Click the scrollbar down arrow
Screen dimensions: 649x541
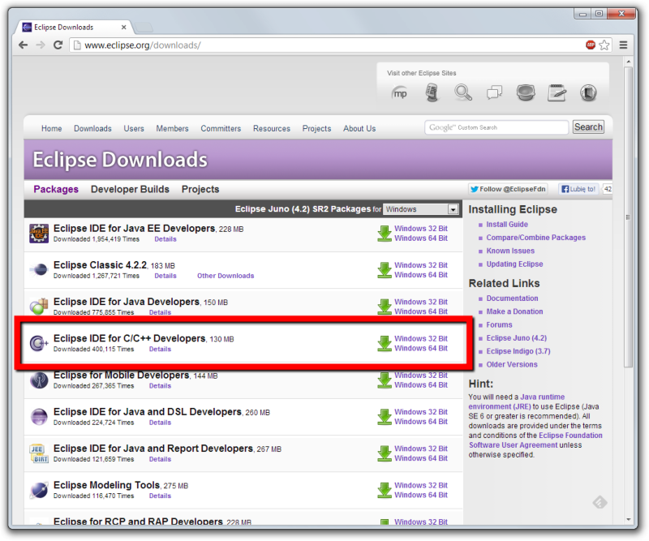pyautogui.click(x=628, y=519)
